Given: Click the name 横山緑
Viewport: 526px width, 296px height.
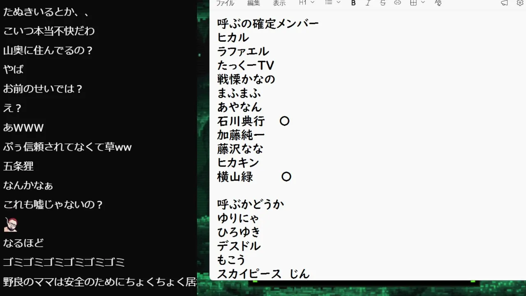Looking at the screenshot, I should pyautogui.click(x=235, y=177).
